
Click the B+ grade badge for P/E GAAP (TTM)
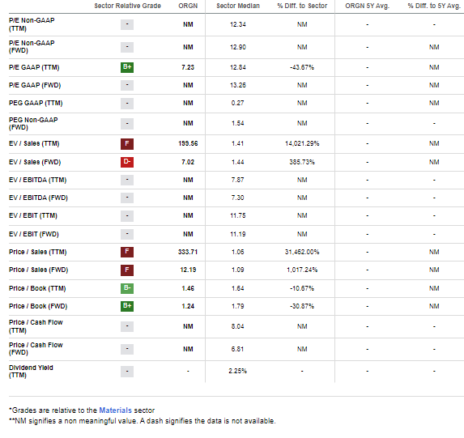pos(127,67)
